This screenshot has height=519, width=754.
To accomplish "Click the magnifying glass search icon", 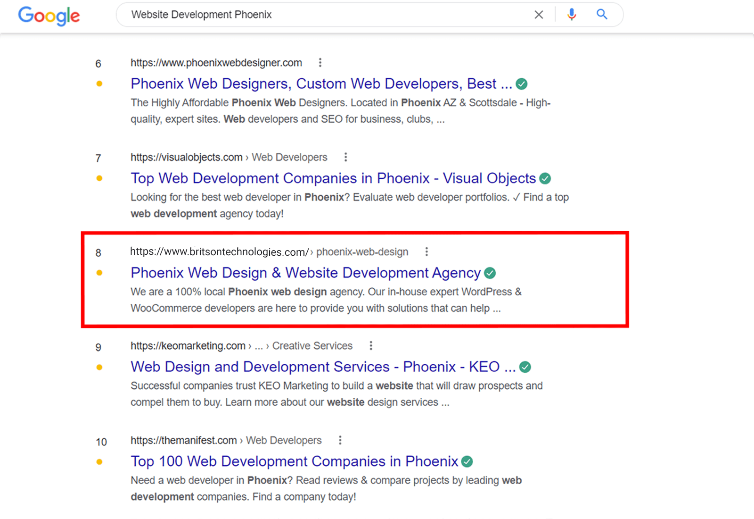I will click(602, 15).
